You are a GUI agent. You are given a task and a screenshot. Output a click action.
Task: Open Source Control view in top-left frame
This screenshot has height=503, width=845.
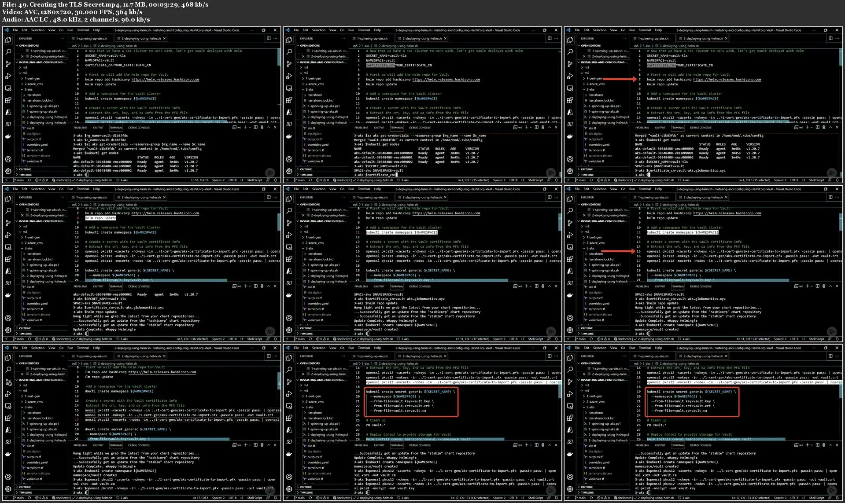pyautogui.click(x=8, y=64)
